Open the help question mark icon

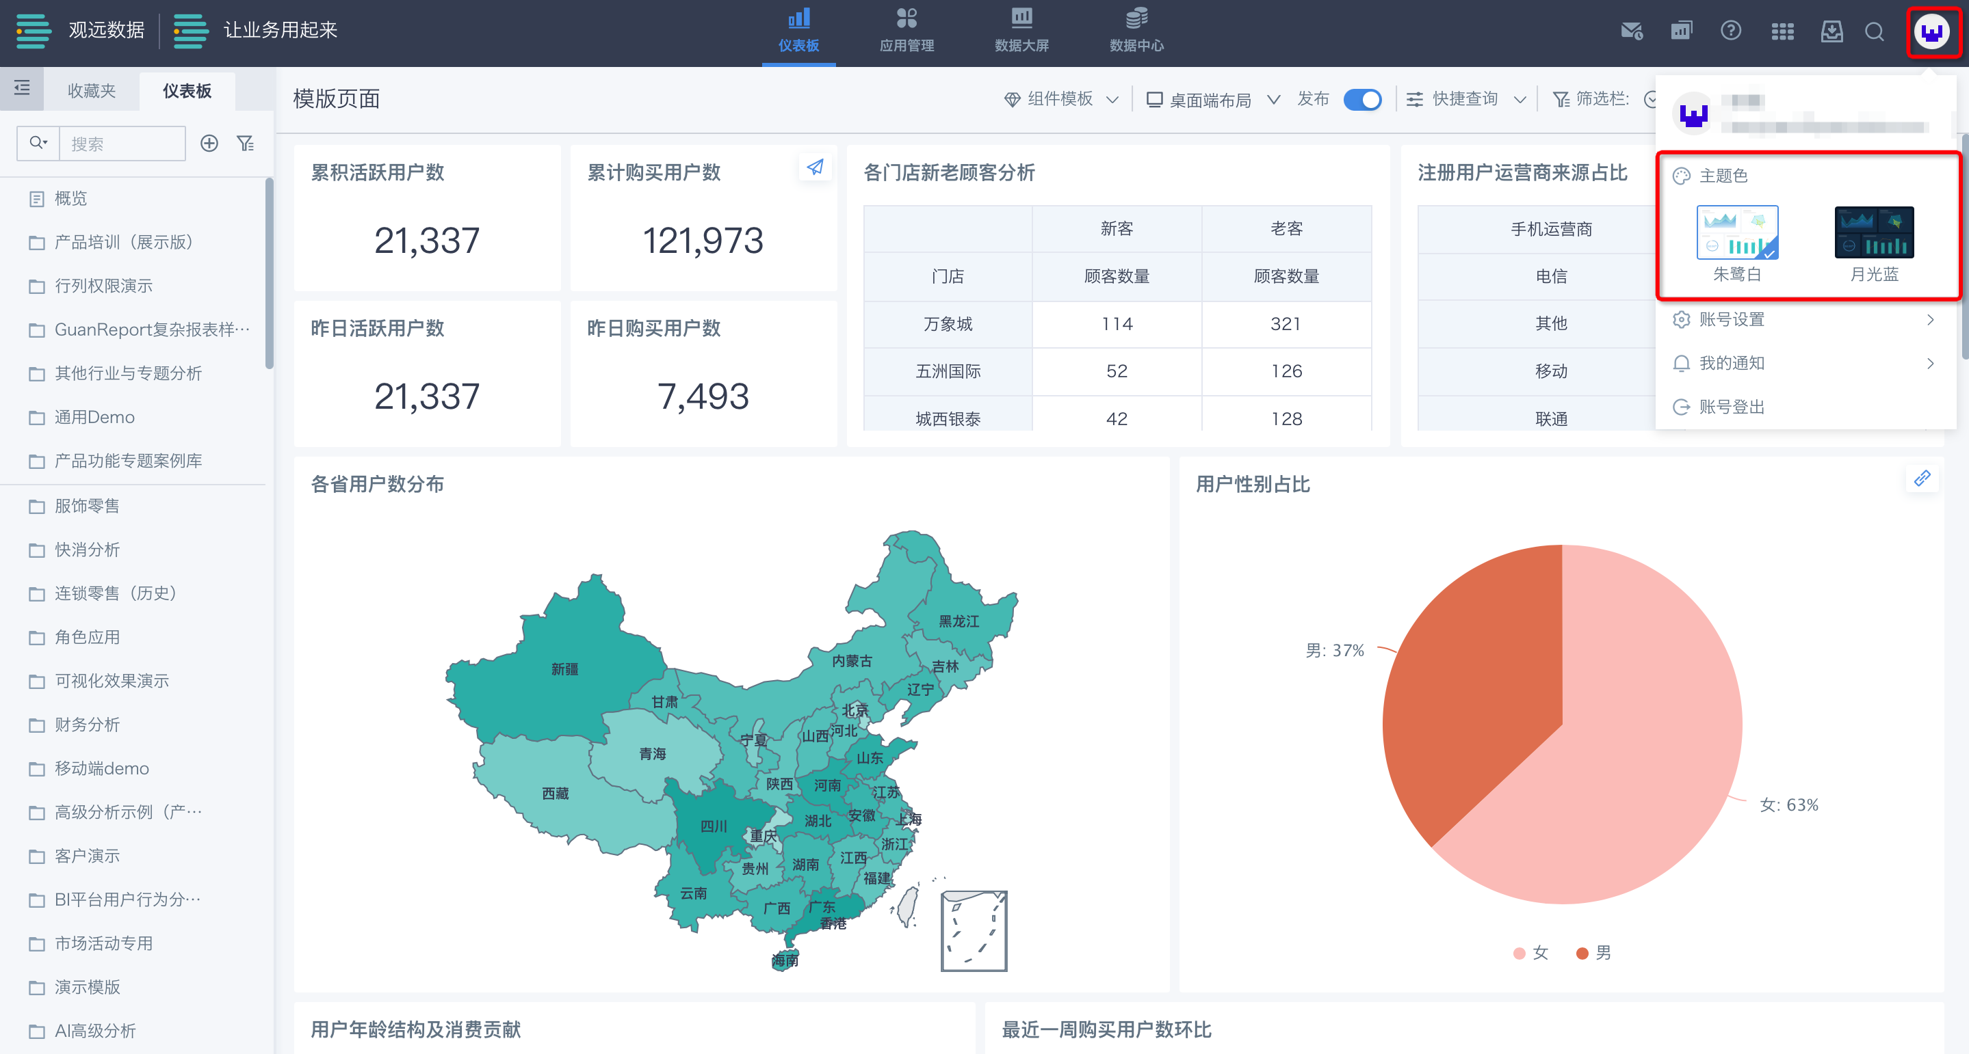(x=1730, y=31)
